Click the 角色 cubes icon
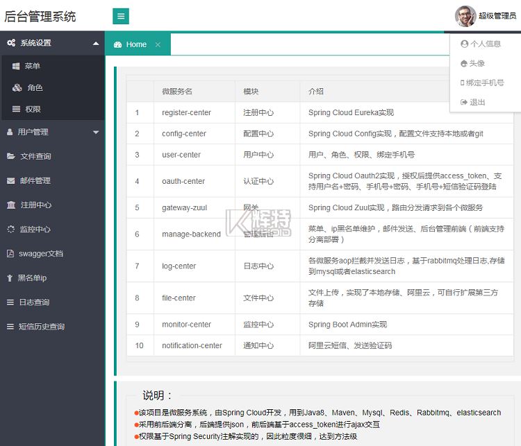 [x=17, y=87]
